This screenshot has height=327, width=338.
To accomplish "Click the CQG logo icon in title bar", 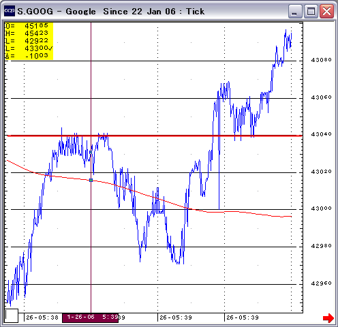I will tap(10, 11).
